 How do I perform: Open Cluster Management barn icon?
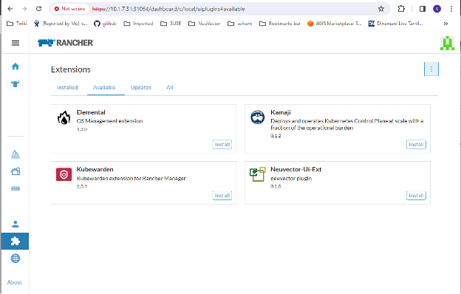click(16, 171)
